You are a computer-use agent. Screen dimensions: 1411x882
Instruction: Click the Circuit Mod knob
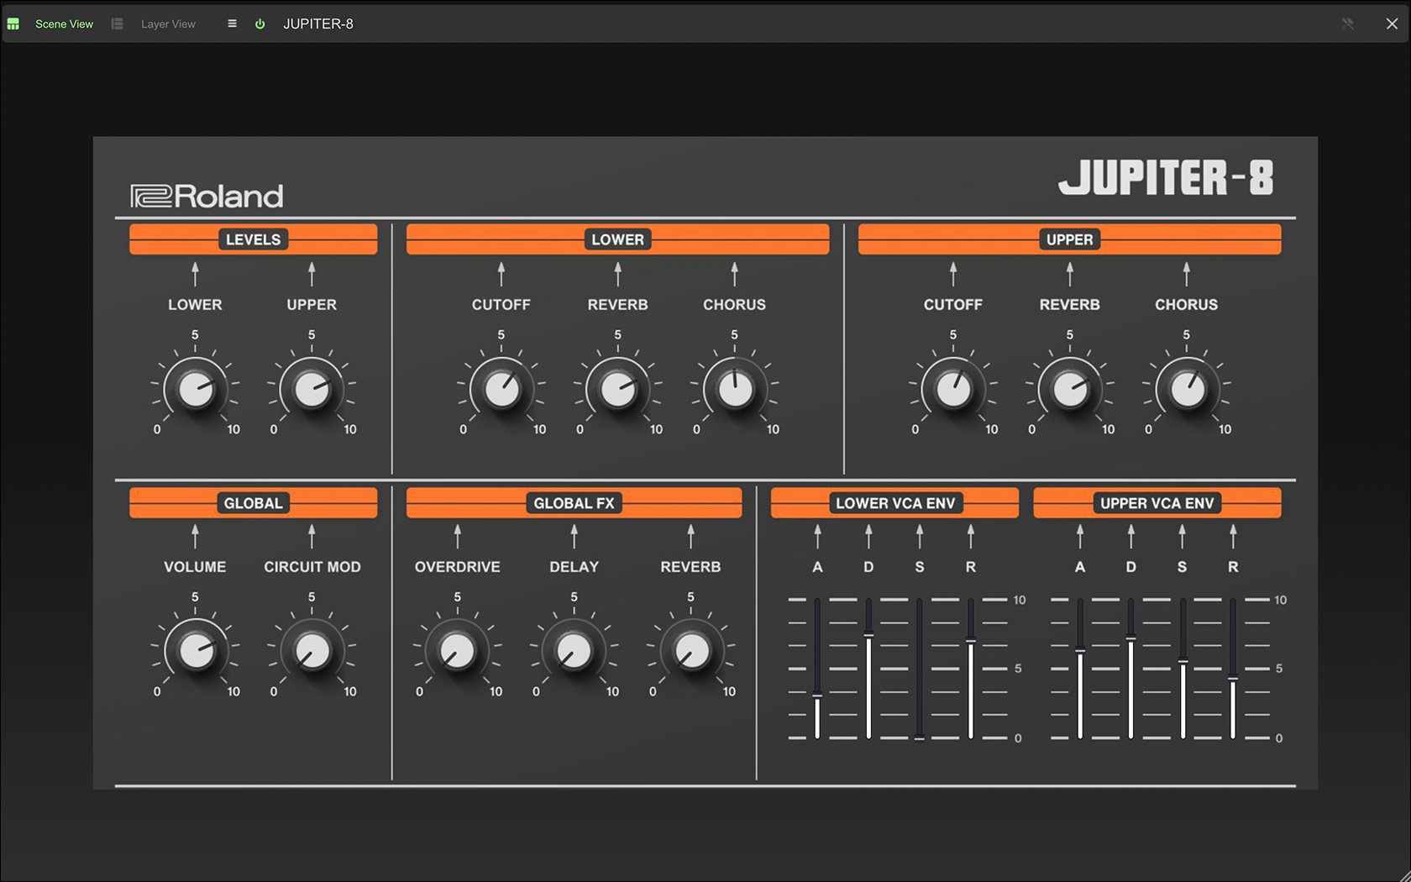pos(312,651)
